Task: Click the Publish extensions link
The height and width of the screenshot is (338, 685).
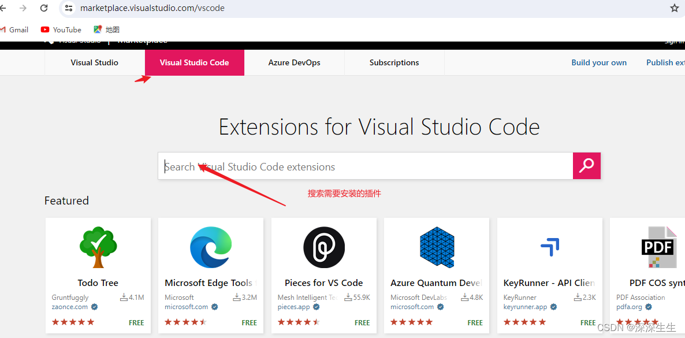Action: pos(665,62)
